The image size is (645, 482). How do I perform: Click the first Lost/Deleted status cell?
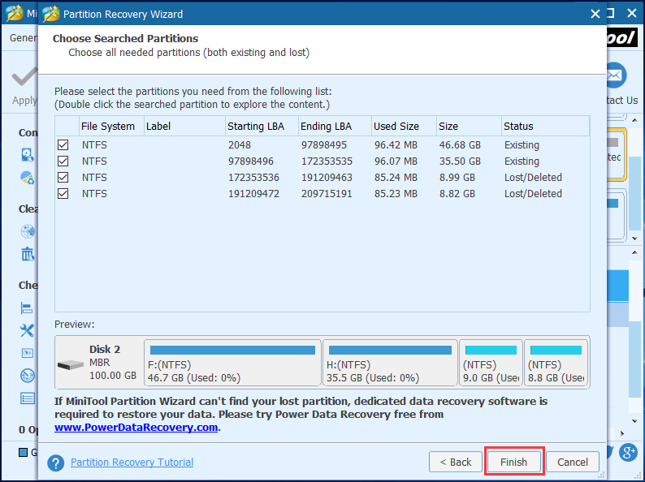click(x=533, y=178)
